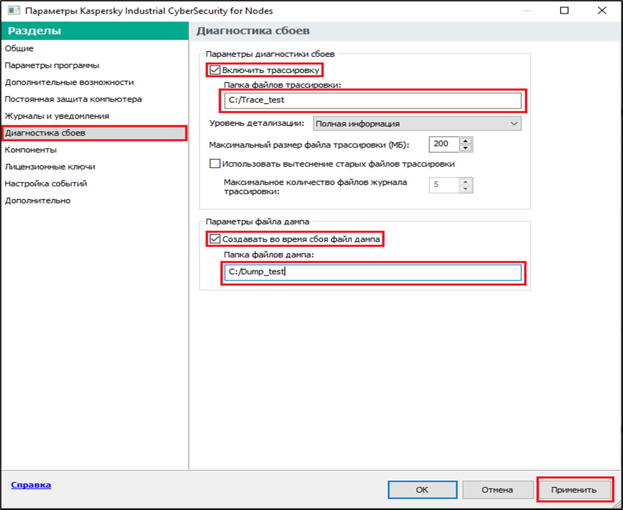This screenshot has width=623, height=510.
Task: Select 'Параметры программы' section
Action: [x=52, y=65]
